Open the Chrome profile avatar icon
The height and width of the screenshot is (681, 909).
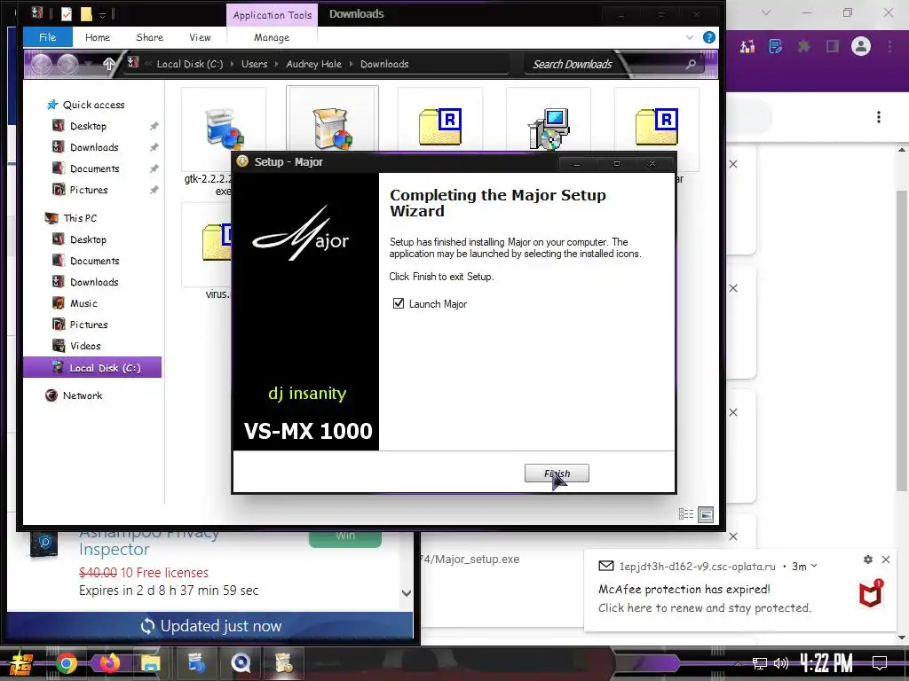[x=861, y=46]
